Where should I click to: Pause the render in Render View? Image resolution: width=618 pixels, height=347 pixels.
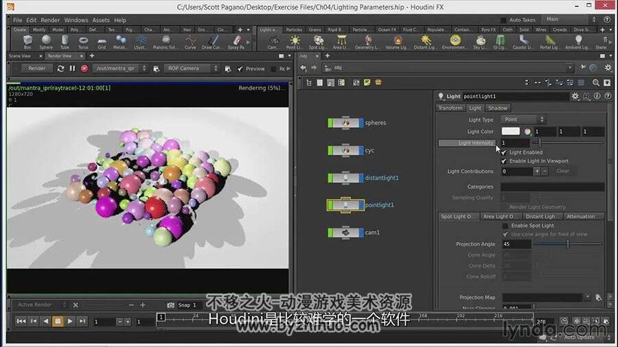73,69
